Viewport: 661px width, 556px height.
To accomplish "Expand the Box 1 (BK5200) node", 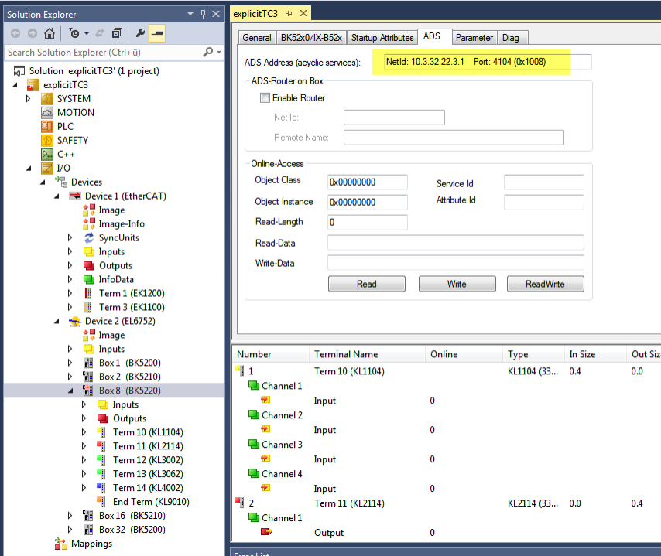I will 70,363.
